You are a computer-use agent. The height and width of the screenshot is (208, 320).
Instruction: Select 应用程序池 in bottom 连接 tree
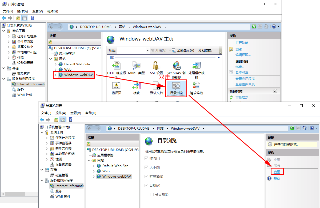[105, 155]
